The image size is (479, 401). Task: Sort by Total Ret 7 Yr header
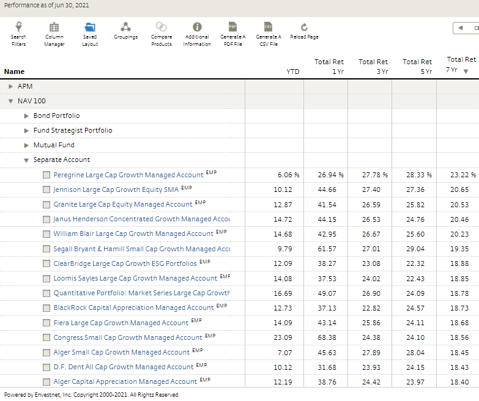pyautogui.click(x=461, y=64)
